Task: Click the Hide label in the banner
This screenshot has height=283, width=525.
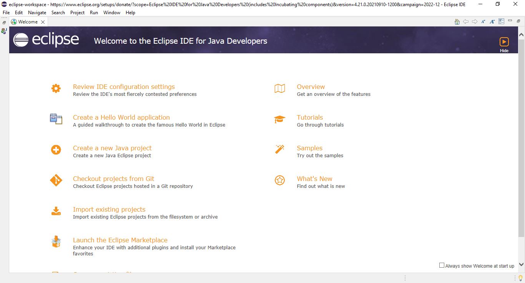Action: 504,51
